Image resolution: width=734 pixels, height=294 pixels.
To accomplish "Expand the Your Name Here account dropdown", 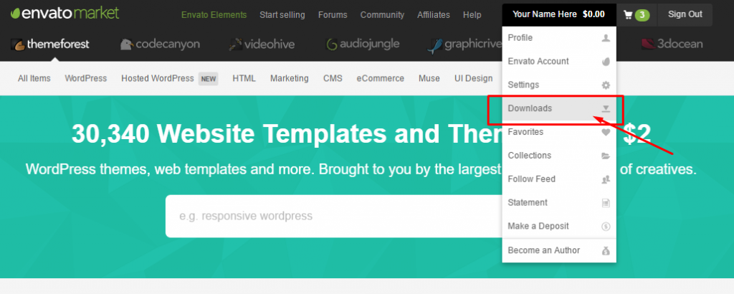I will tap(558, 14).
